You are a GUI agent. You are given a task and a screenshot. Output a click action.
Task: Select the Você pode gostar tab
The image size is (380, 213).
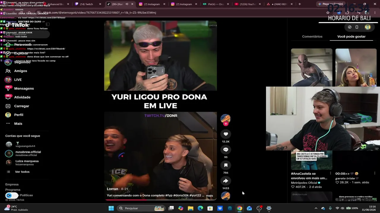(351, 36)
